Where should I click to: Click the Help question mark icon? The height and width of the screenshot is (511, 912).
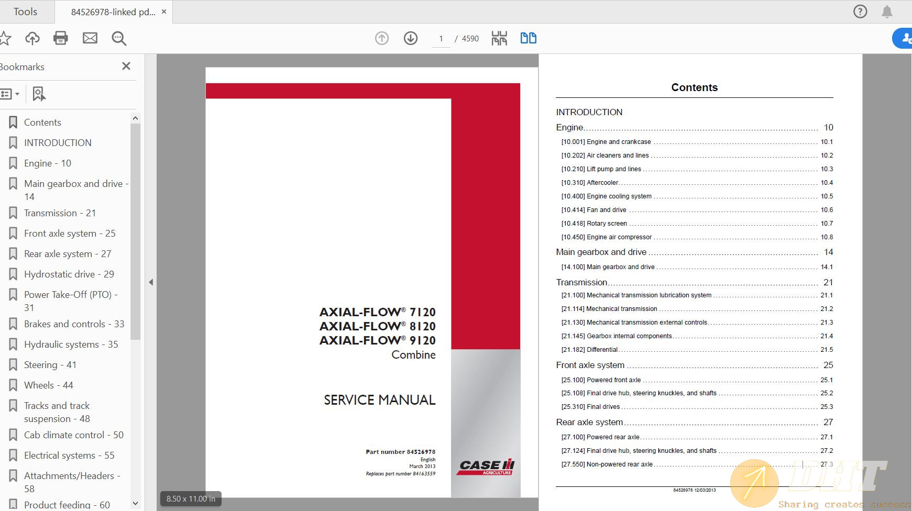point(860,12)
